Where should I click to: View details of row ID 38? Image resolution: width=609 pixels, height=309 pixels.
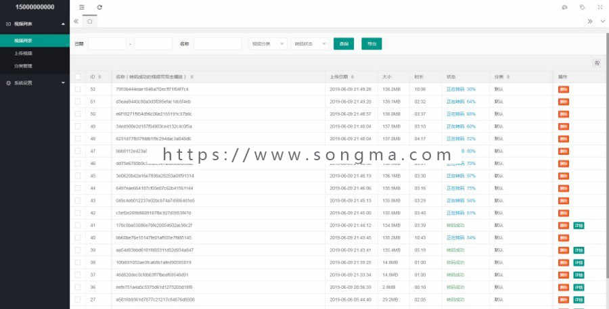[579, 263]
